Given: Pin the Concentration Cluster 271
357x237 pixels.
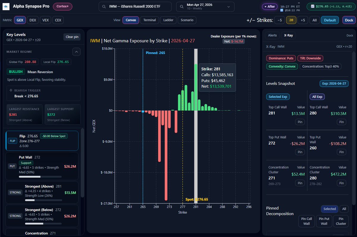Looking at the screenshot, I should pyautogui.click(x=300, y=183).
